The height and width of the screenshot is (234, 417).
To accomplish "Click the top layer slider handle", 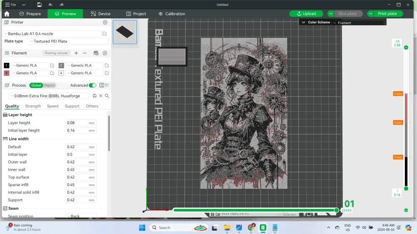I will point(406,47).
